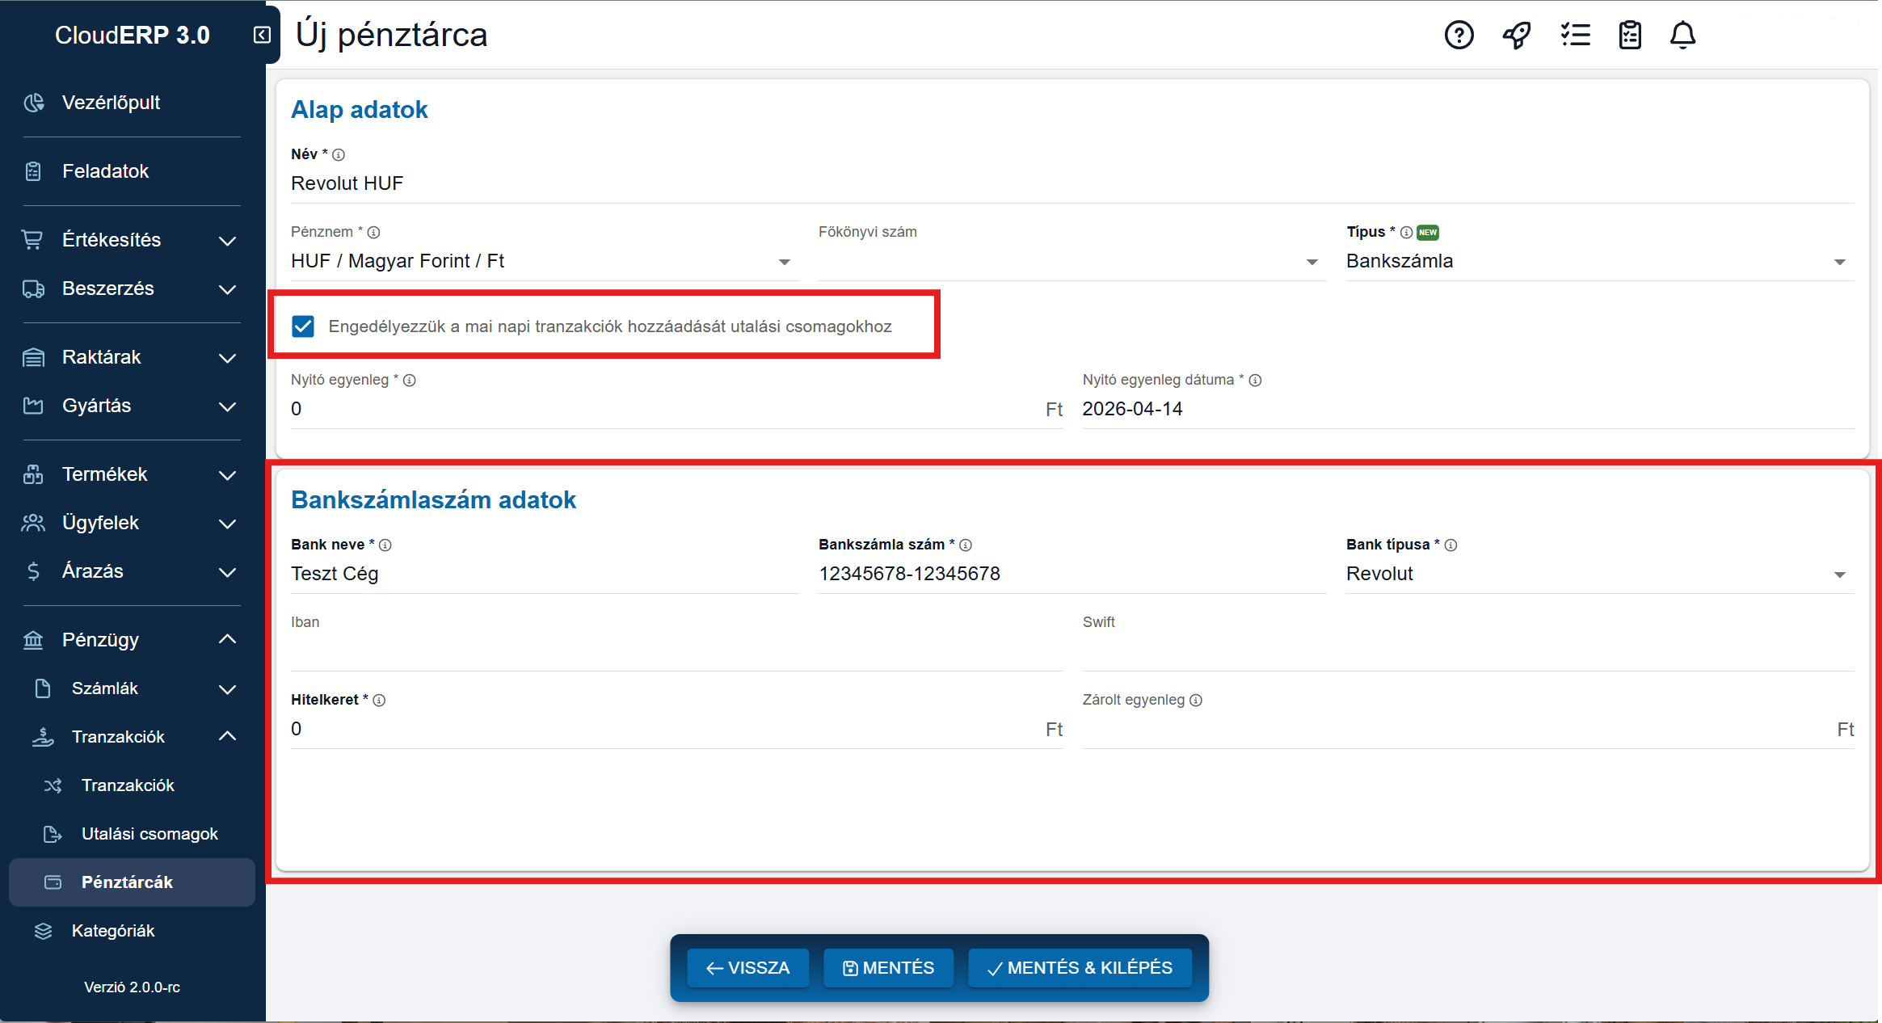Image resolution: width=1882 pixels, height=1023 pixels.
Task: Click the clipboard icon in header
Action: (x=1630, y=35)
